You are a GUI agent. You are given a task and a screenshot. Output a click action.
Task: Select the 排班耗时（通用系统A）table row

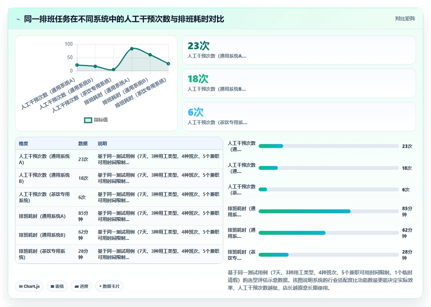[119, 216]
